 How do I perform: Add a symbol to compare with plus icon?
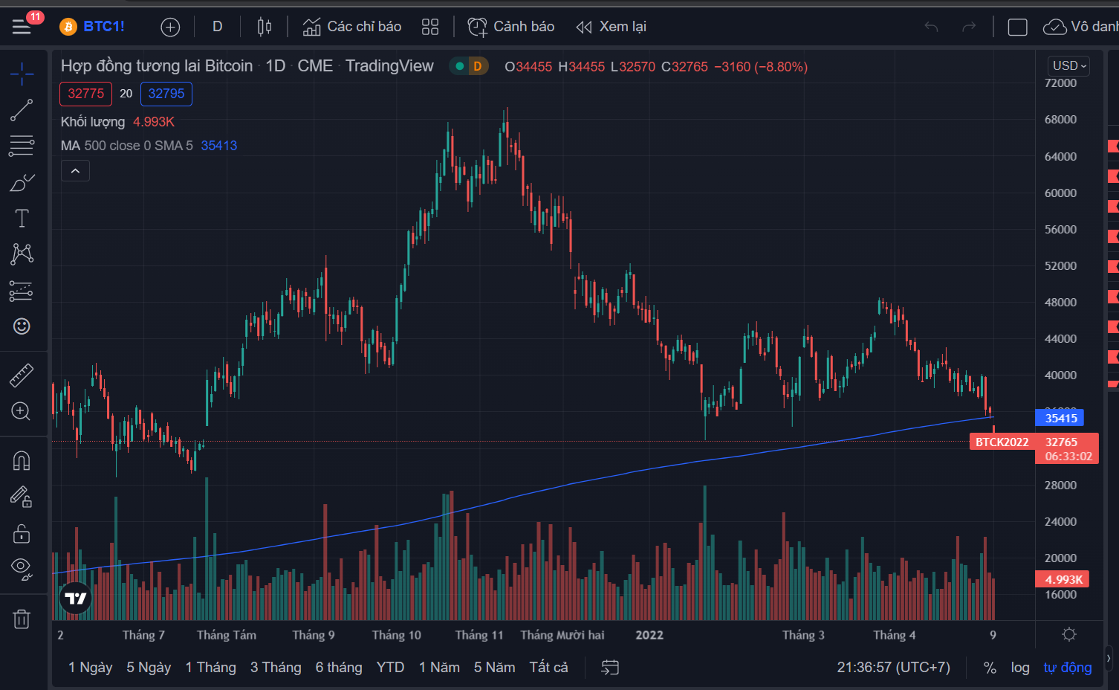[x=170, y=27]
